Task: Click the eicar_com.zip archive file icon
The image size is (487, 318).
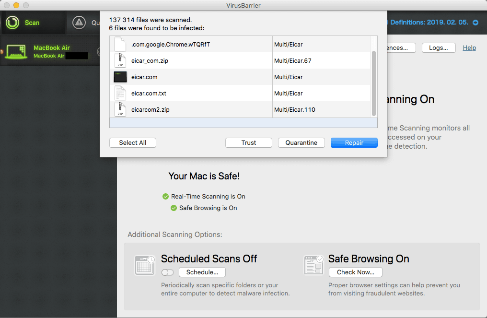Action: click(120, 61)
